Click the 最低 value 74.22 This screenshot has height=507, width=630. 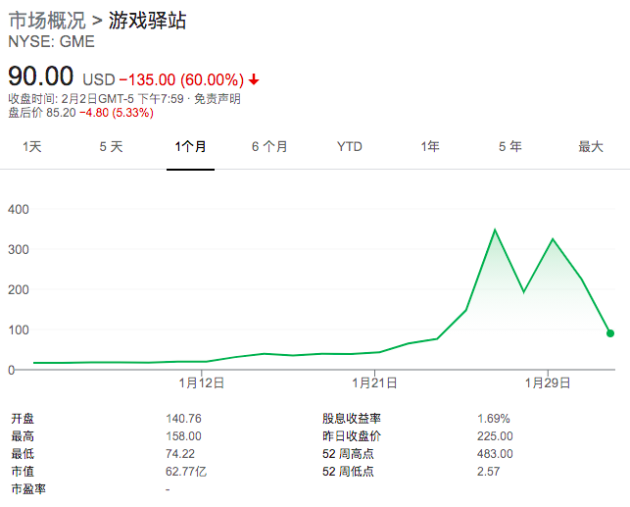180,454
